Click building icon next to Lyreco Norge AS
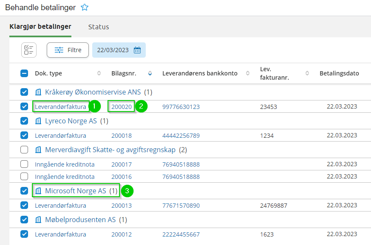The image size is (371, 245). tap(38, 121)
